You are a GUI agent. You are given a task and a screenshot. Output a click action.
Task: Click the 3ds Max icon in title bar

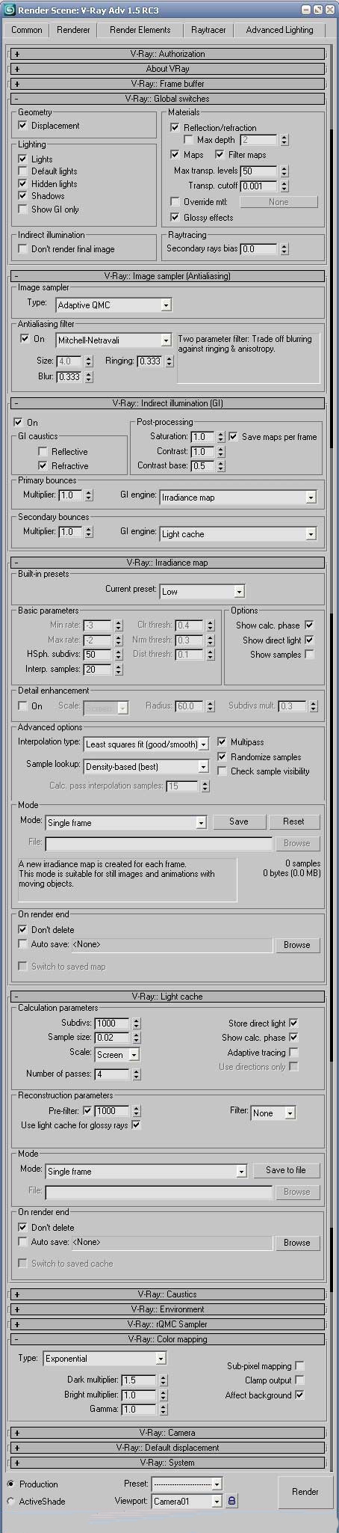[9, 10]
